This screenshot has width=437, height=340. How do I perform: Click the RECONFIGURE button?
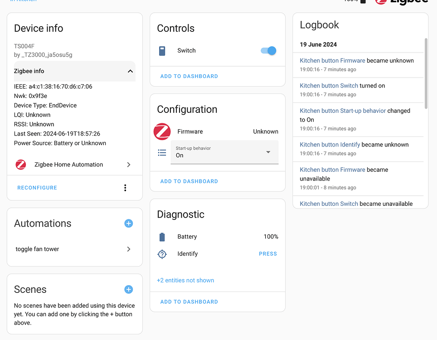37,187
